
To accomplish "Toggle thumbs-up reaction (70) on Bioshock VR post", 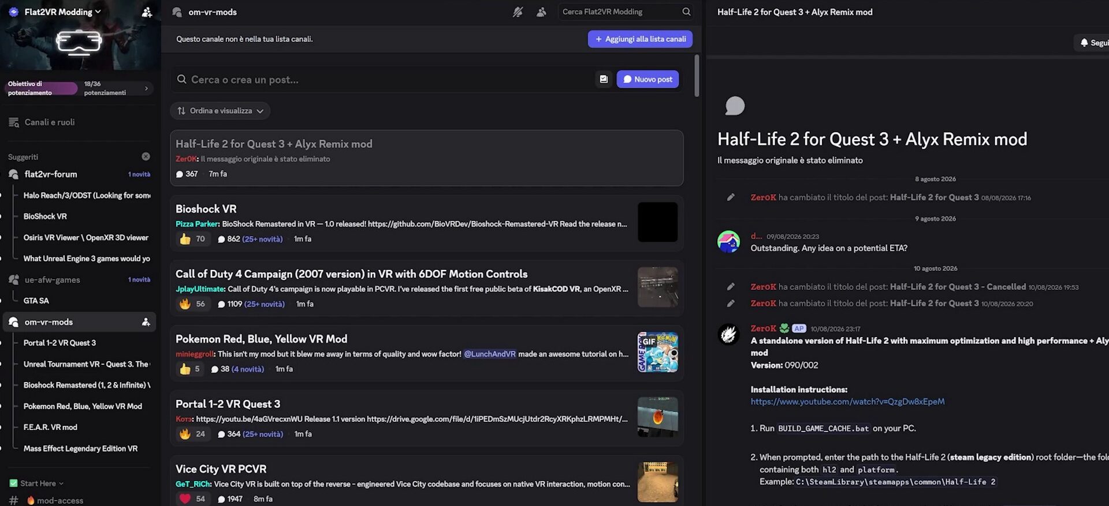I will point(192,239).
